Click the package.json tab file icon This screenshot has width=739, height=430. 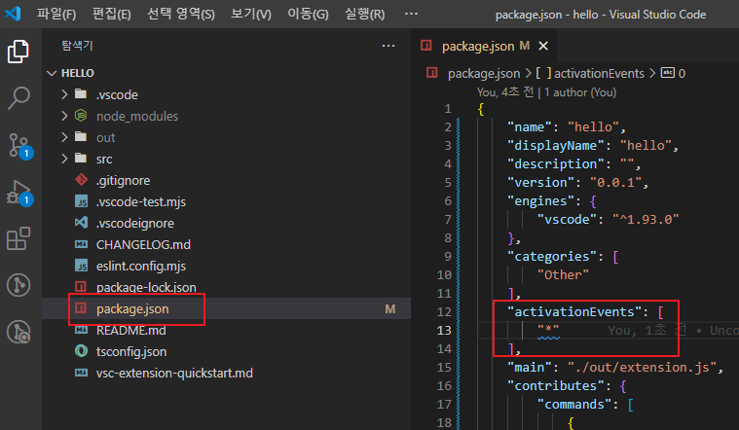(x=426, y=46)
